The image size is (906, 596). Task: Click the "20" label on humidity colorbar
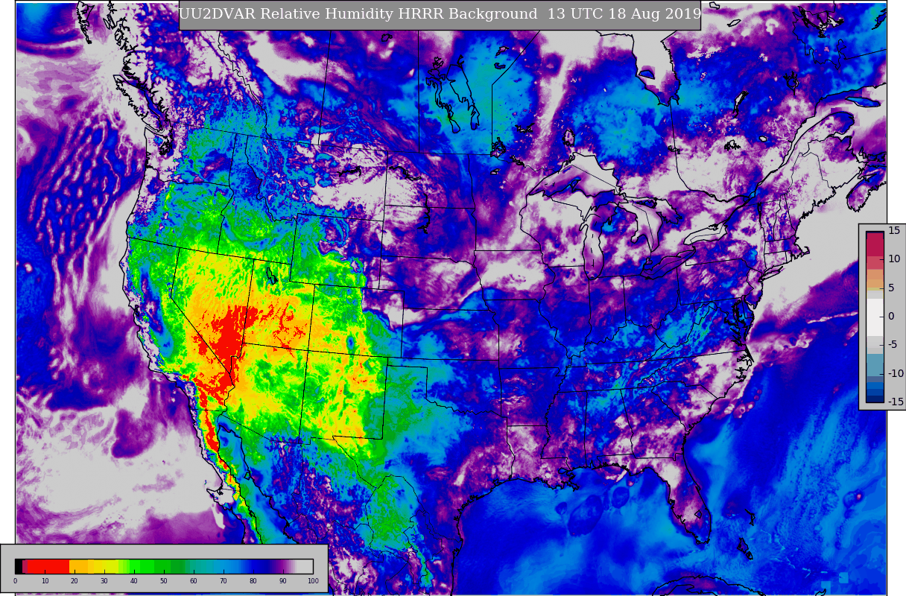[x=75, y=581]
